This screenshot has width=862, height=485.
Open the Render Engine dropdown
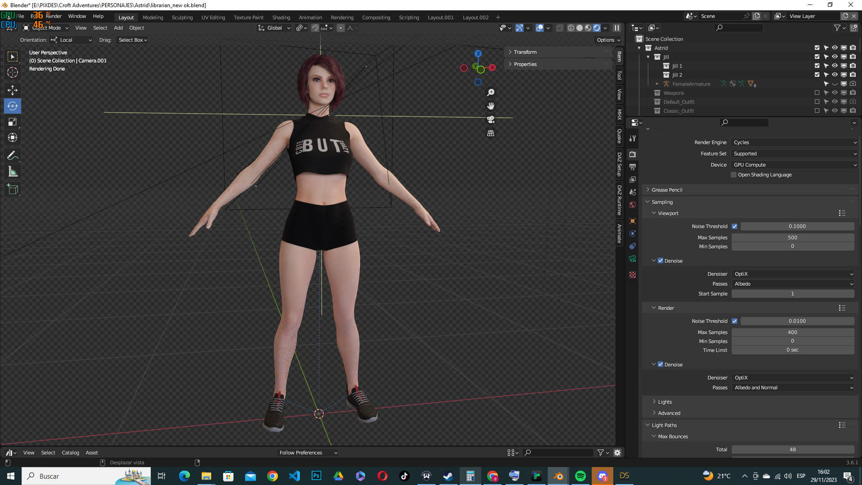coord(795,143)
